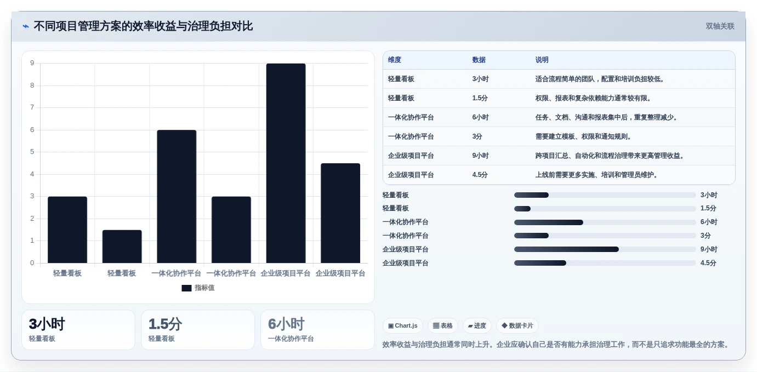The height and width of the screenshot is (372, 757).
Task: Click the 1.5分 cell in the table
Action: tap(480, 98)
